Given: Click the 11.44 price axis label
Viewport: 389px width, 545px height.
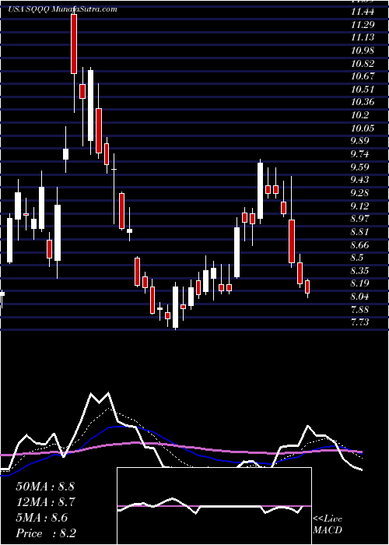Looking at the screenshot, I should coord(363,12).
